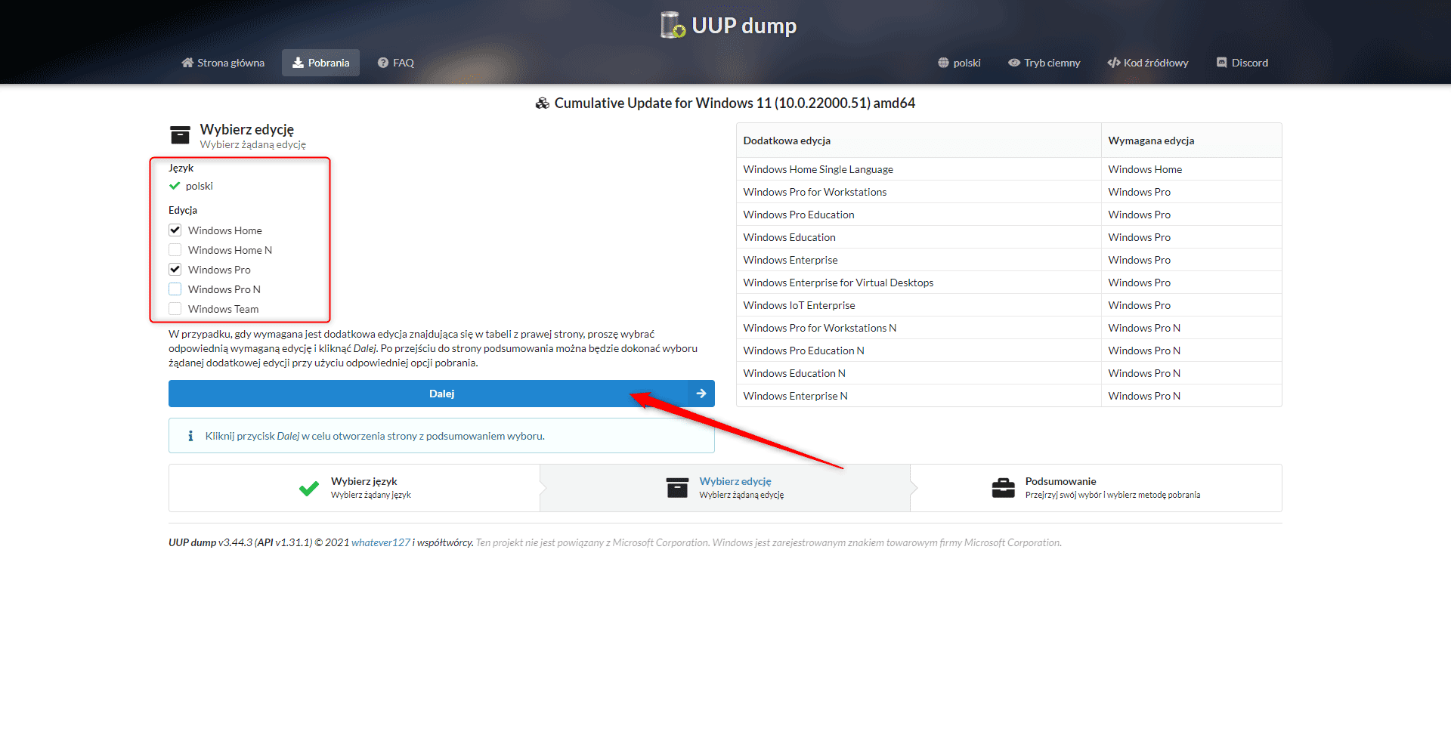
Task: Click the globe icon beside polski
Action: pyautogui.click(x=943, y=63)
